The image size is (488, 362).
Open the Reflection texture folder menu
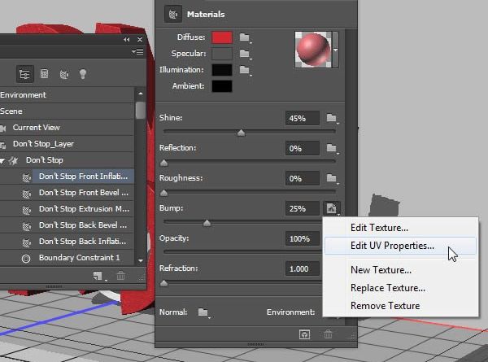(x=332, y=149)
